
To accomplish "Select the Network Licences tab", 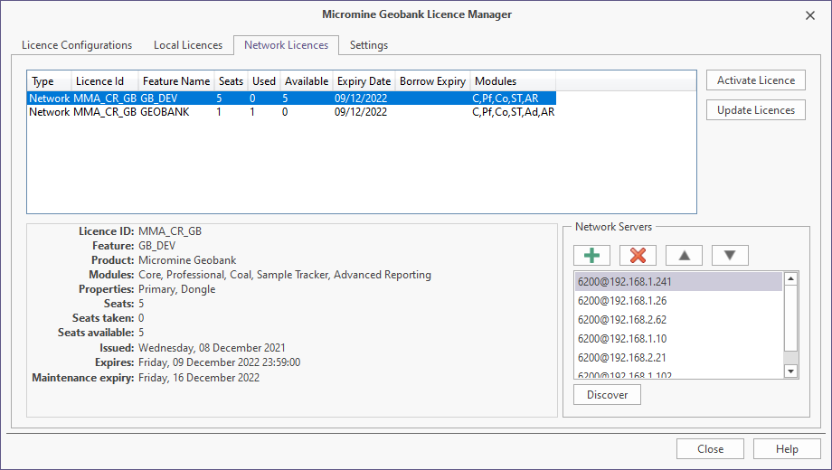I will click(x=286, y=45).
